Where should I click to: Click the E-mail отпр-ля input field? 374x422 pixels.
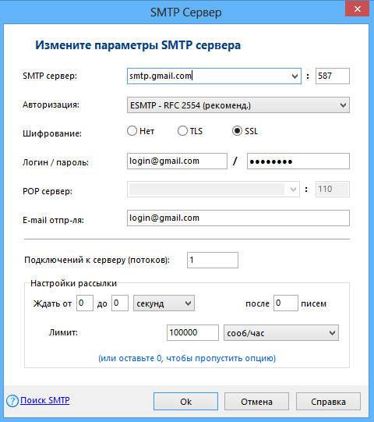(x=238, y=218)
